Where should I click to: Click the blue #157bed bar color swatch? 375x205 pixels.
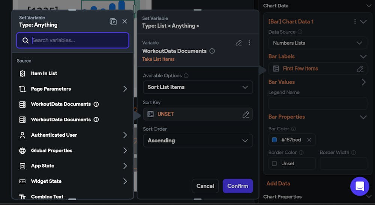click(274, 140)
